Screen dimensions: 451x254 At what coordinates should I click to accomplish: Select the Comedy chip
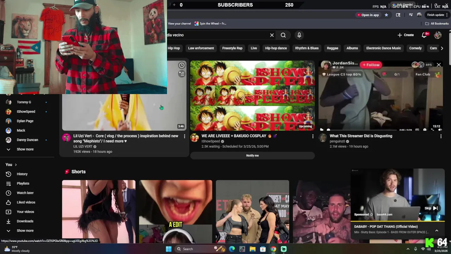coord(415,48)
